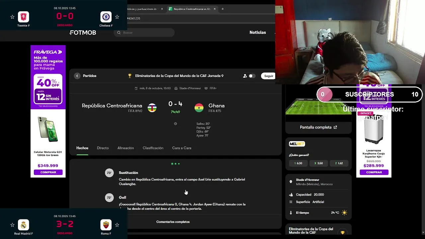Image resolution: width=425 pixels, height=239 pixels.
Task: Click the Partidos label
Action: [x=90, y=76]
